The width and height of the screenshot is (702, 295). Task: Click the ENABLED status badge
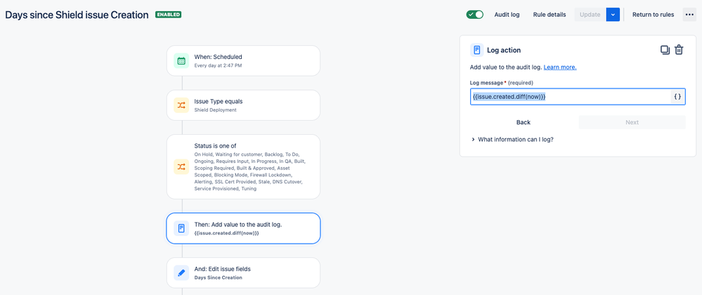coord(169,14)
